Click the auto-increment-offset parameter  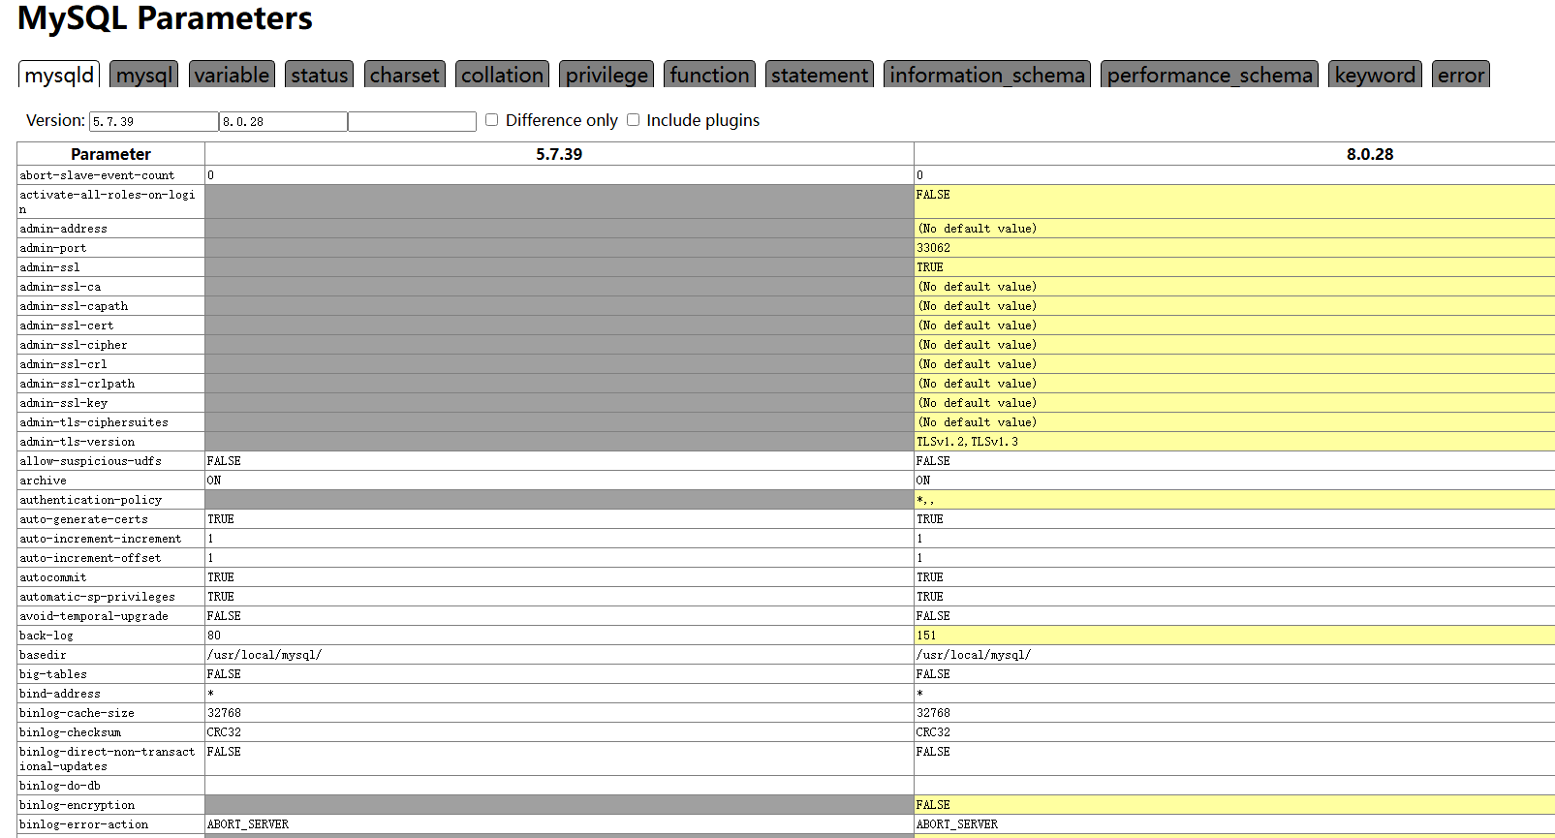(x=90, y=558)
